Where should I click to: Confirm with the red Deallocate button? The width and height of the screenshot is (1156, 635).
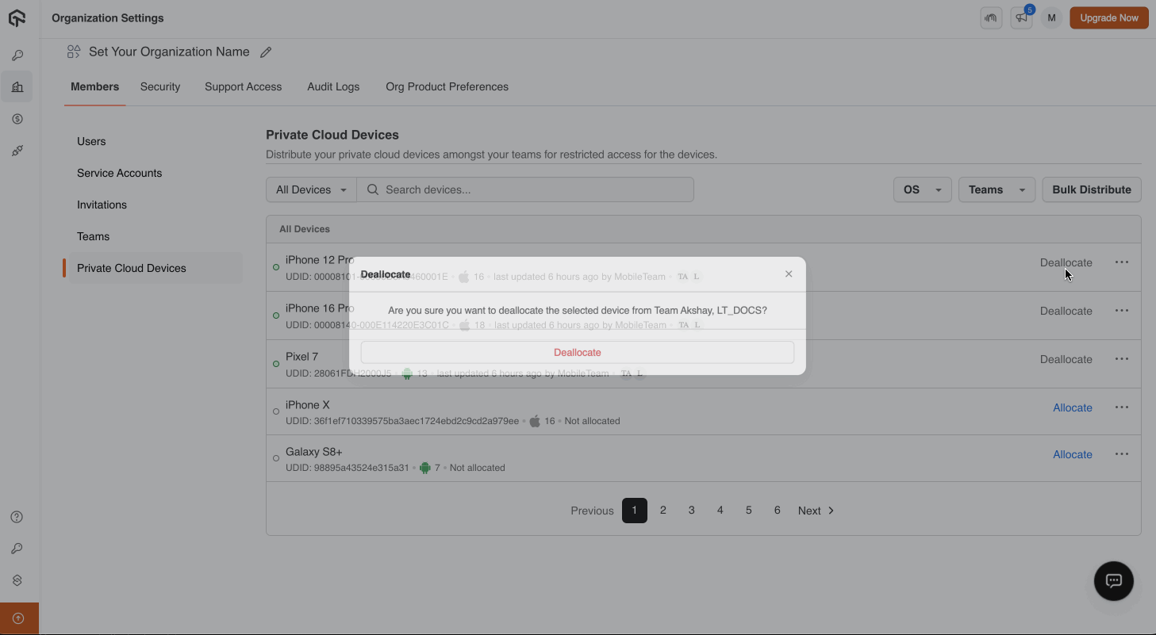(x=577, y=352)
